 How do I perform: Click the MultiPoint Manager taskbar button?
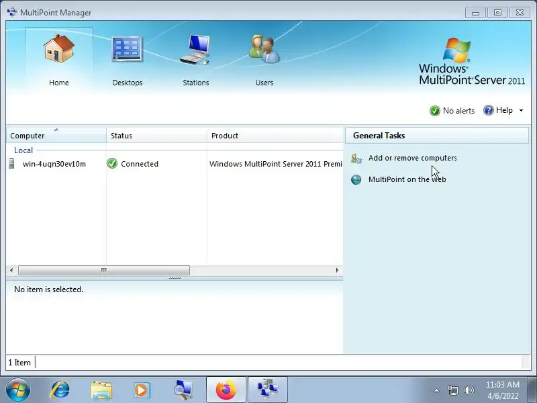point(268,390)
